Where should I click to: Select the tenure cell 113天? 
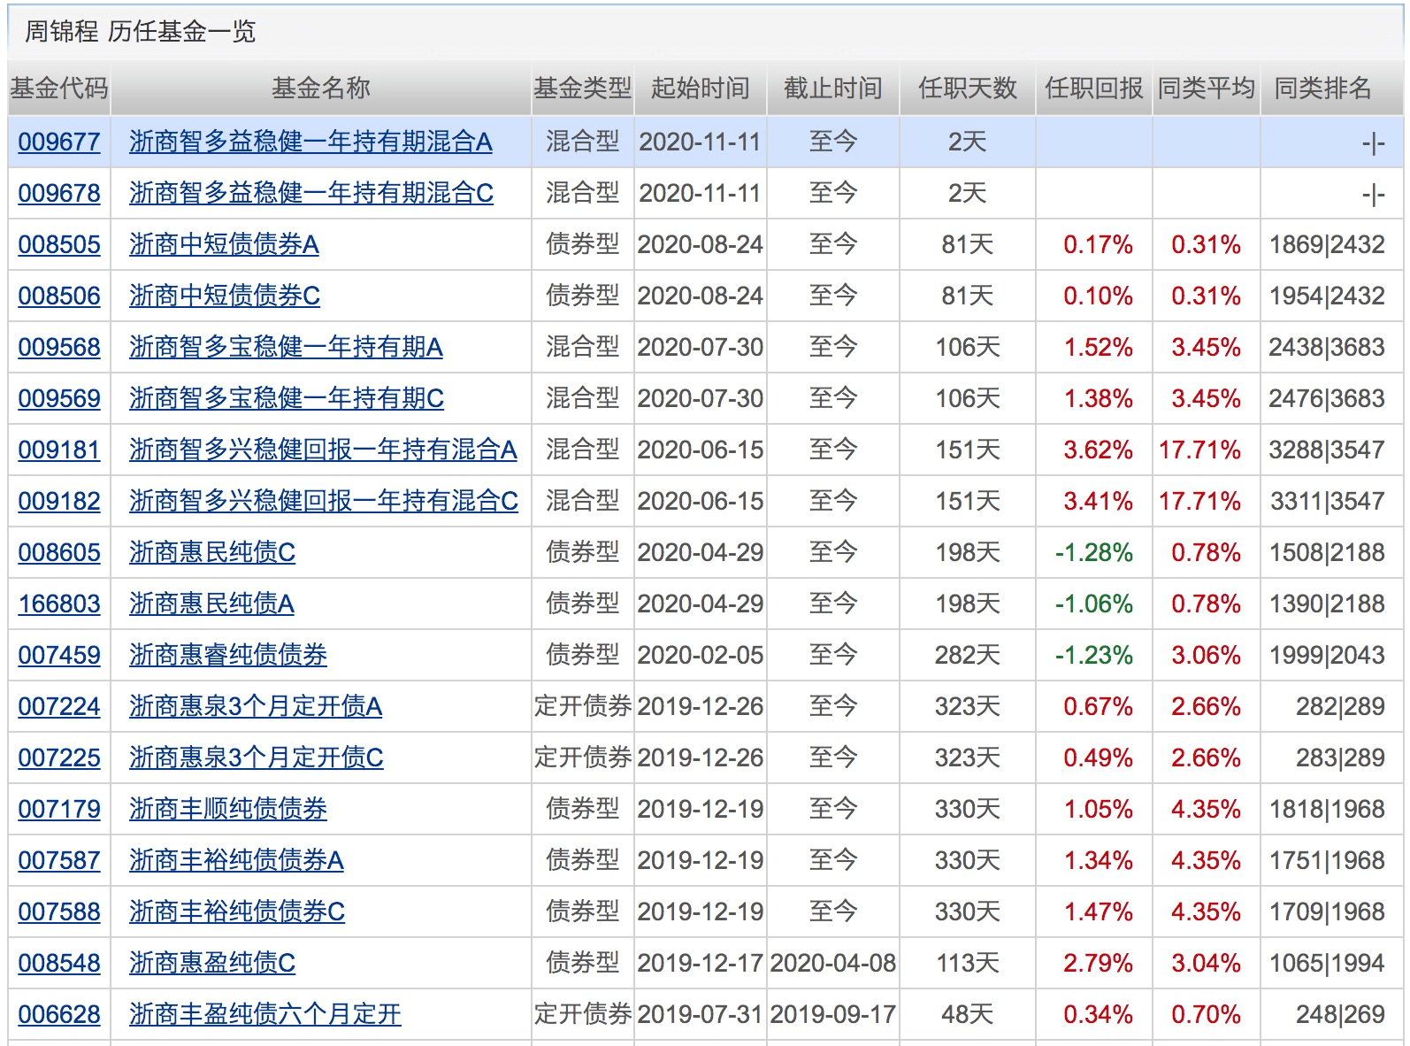tap(968, 963)
